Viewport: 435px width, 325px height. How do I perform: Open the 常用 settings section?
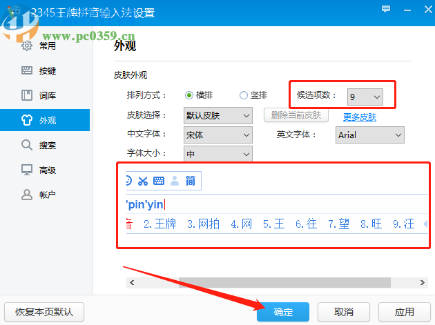(45, 46)
